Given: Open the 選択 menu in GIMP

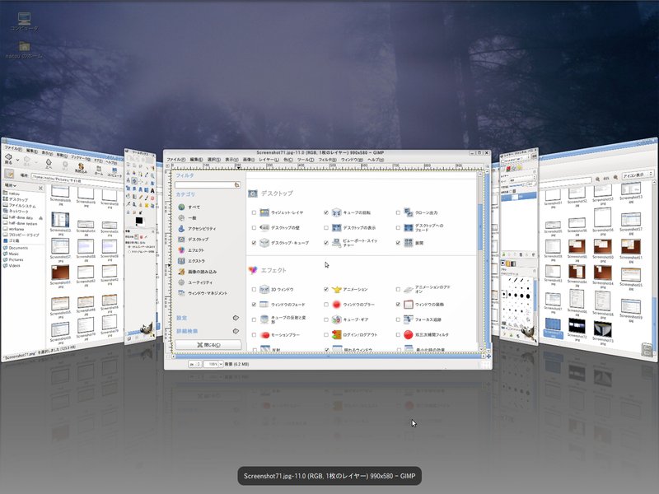Looking at the screenshot, I should [214, 160].
